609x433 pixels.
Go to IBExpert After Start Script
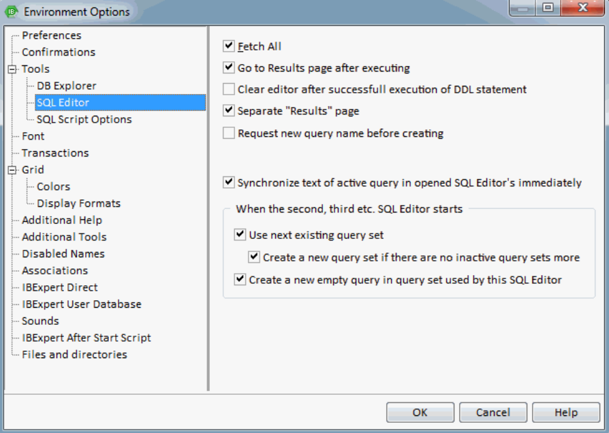coord(86,338)
